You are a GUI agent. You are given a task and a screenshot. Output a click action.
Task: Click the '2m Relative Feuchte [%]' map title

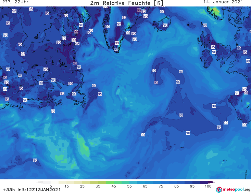click(x=127, y=3)
